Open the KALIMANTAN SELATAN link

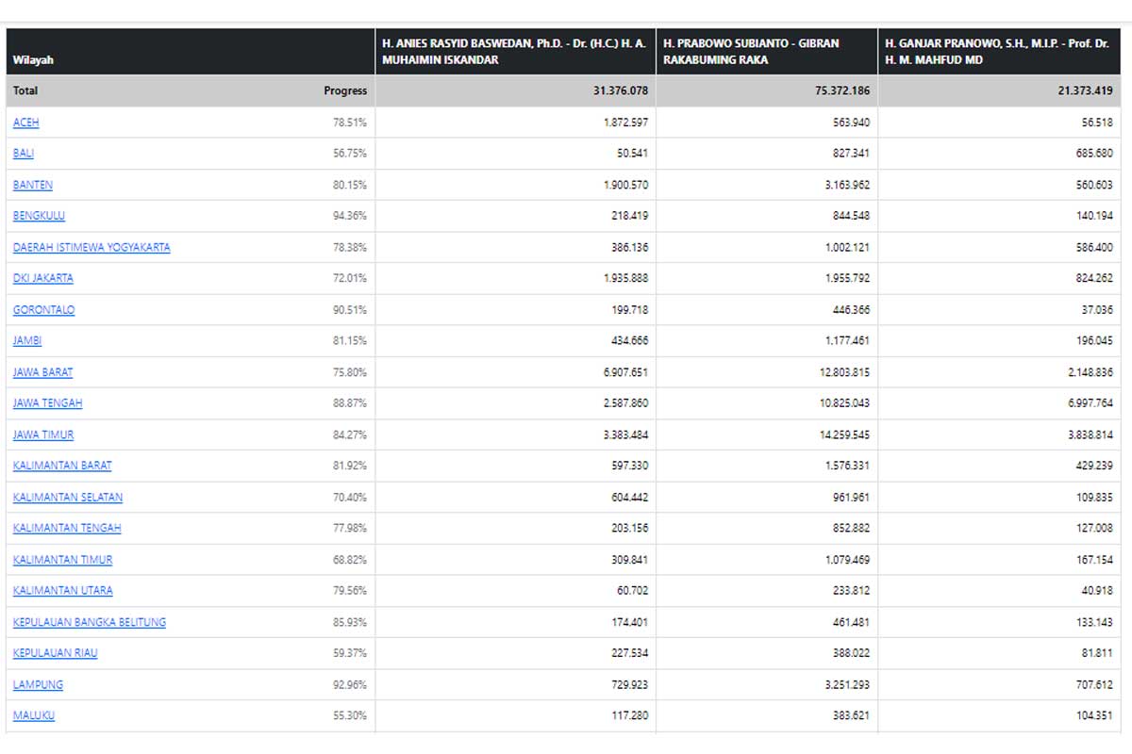(68, 498)
